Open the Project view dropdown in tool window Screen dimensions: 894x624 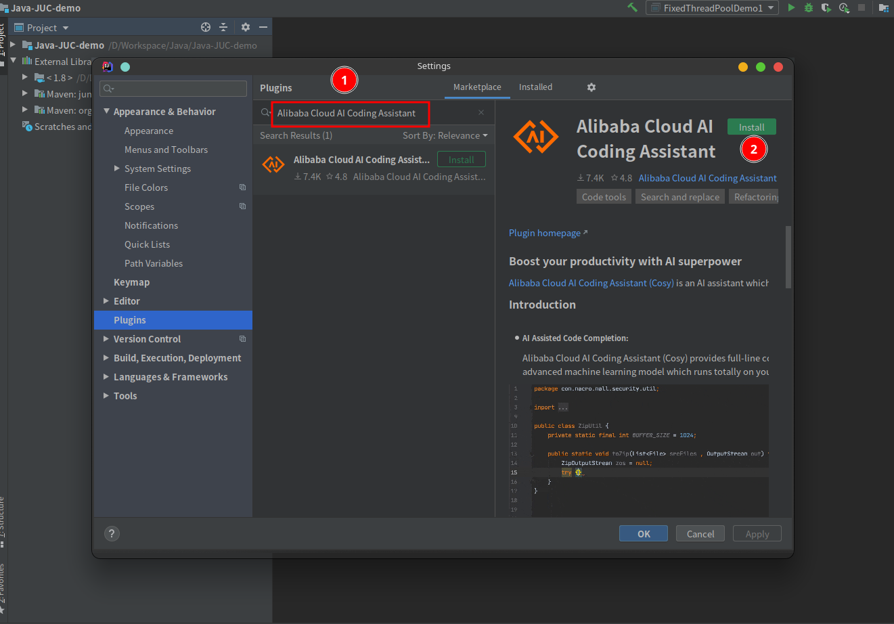click(x=48, y=28)
